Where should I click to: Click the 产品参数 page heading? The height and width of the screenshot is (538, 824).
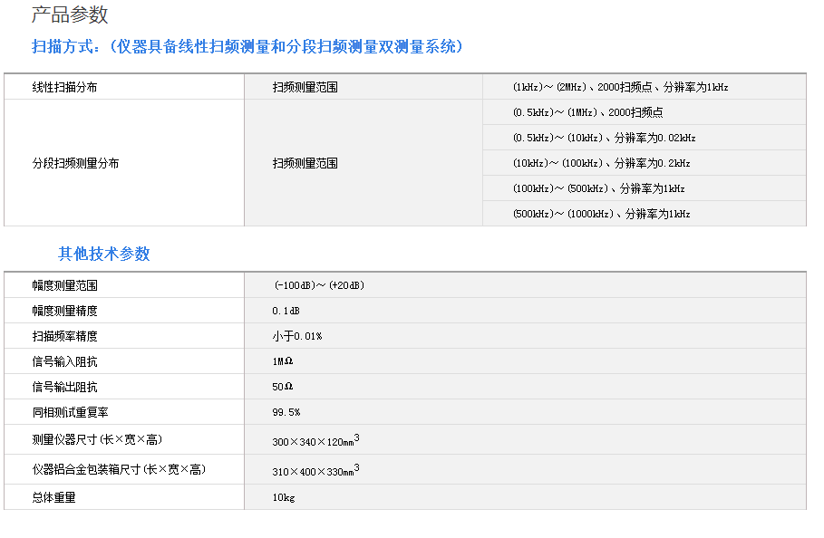(70, 14)
